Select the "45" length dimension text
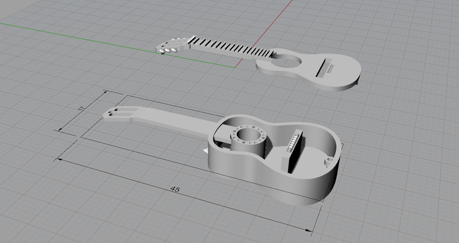Image resolution: width=459 pixels, height=243 pixels. (175, 189)
